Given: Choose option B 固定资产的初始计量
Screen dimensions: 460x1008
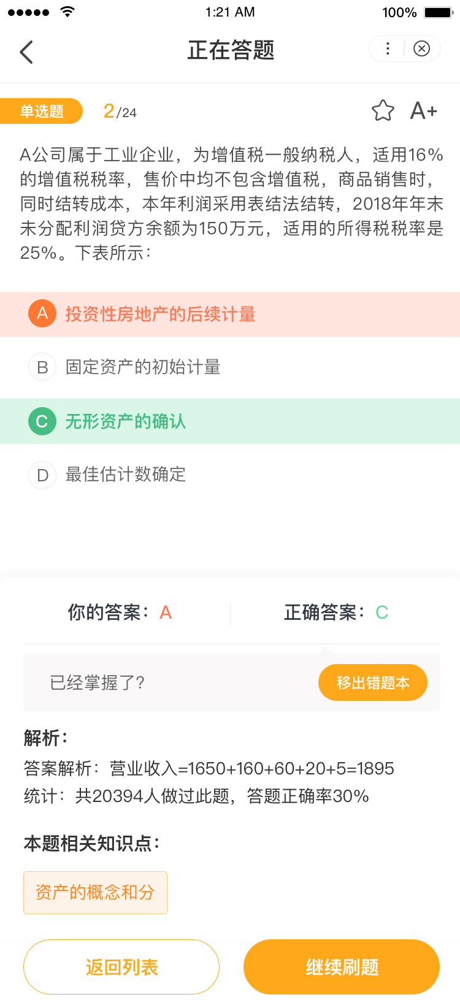Looking at the screenshot, I should click(x=143, y=367).
